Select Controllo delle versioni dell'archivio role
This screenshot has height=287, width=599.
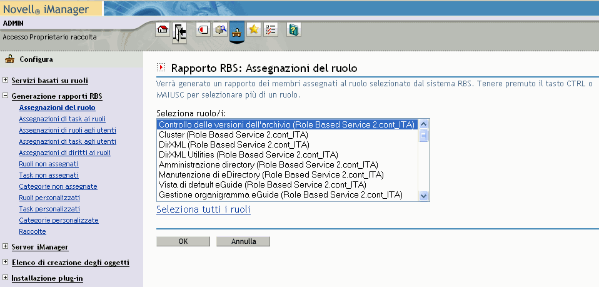287,124
